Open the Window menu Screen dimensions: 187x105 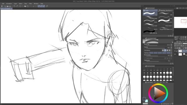point(36,4)
